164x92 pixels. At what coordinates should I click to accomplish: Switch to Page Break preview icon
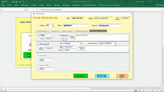[x=143, y=91]
